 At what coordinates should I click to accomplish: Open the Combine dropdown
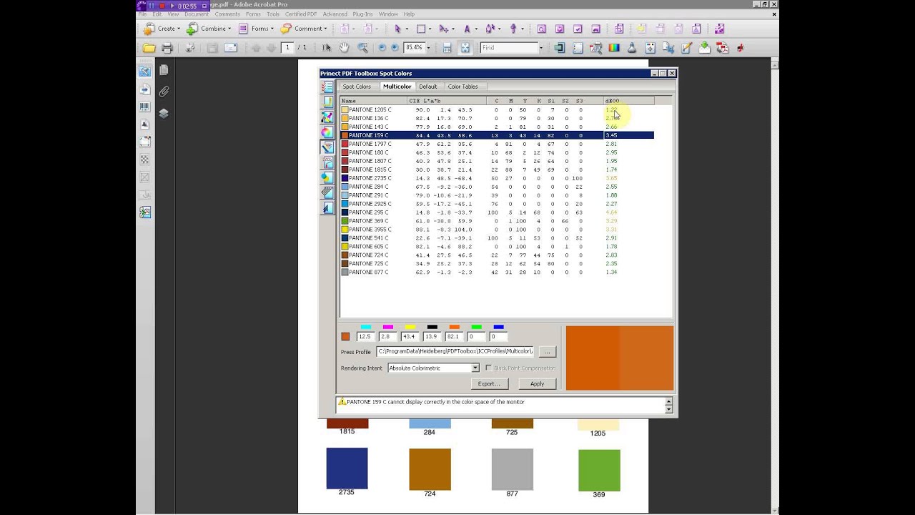coord(209,29)
